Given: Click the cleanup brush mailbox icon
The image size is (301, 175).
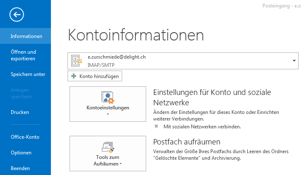Looking at the screenshot, I should tap(108, 147).
